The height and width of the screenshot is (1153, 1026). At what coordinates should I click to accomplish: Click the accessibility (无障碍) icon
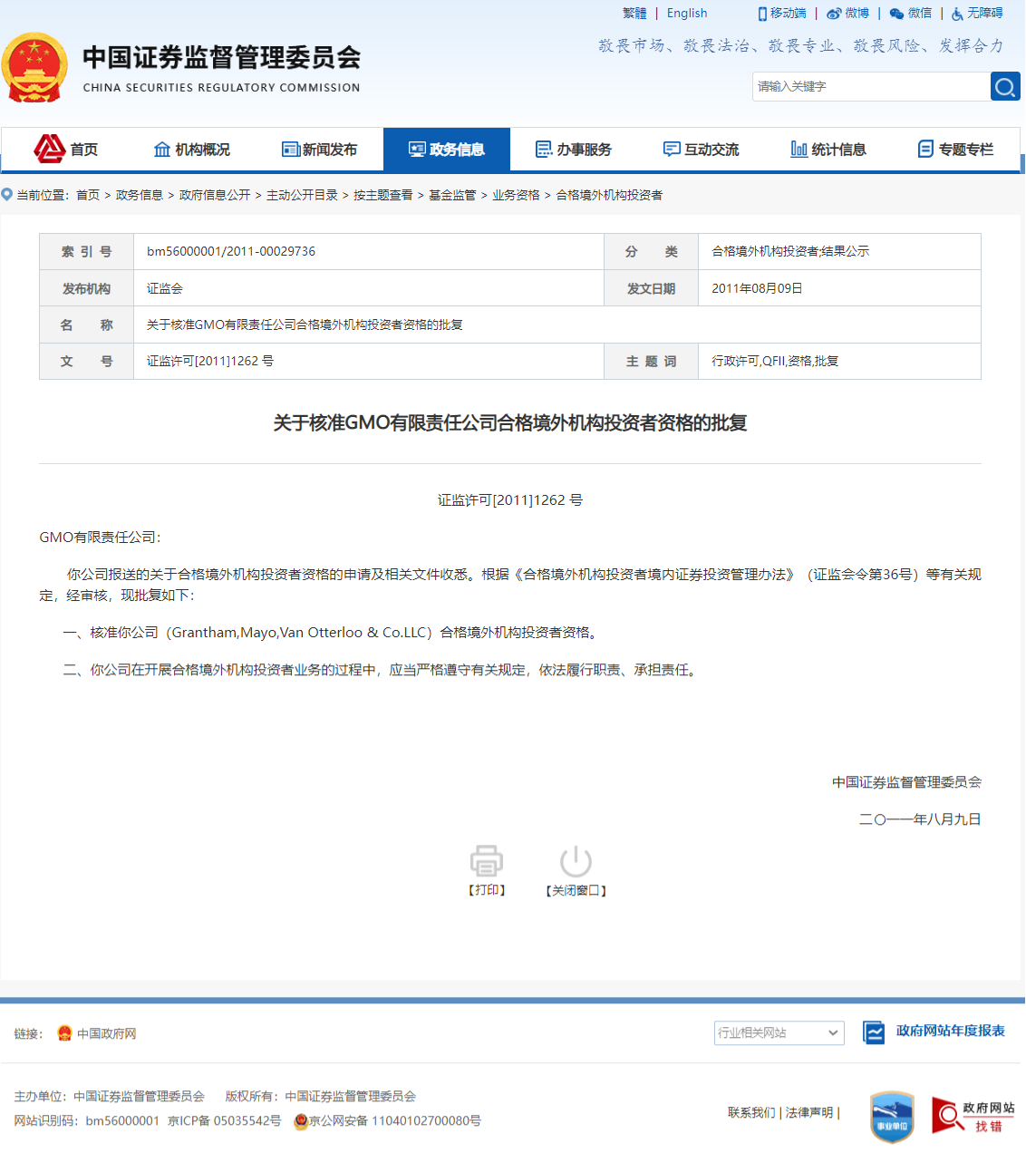pyautogui.click(x=957, y=14)
